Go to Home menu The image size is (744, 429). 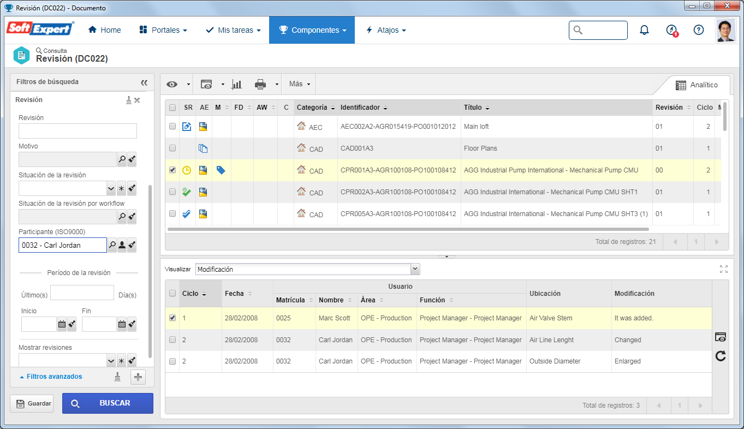click(104, 30)
